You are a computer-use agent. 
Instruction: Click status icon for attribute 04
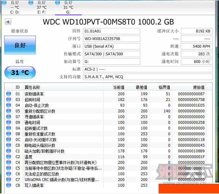tap(9, 105)
